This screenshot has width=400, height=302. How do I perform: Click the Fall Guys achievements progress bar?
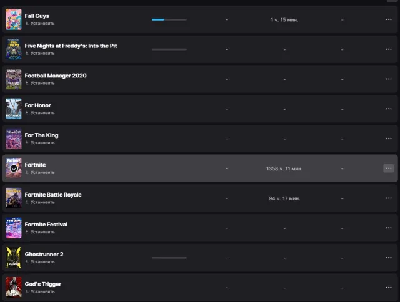pyautogui.click(x=169, y=19)
